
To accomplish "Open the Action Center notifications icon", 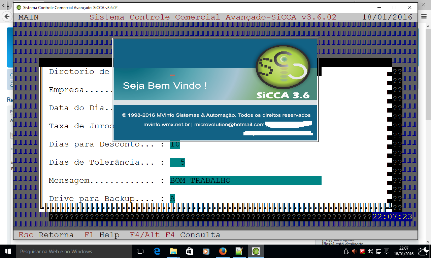I will (x=387, y=251).
